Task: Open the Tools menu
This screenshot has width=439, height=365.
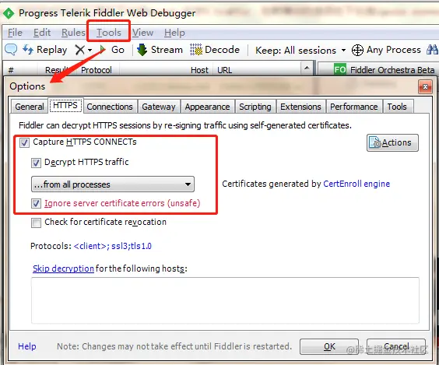Action: [x=109, y=33]
